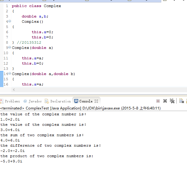Click 'the sum of two complex numbers is:'
This screenshot has width=187, height=171.
pyautogui.click(x=42, y=135)
